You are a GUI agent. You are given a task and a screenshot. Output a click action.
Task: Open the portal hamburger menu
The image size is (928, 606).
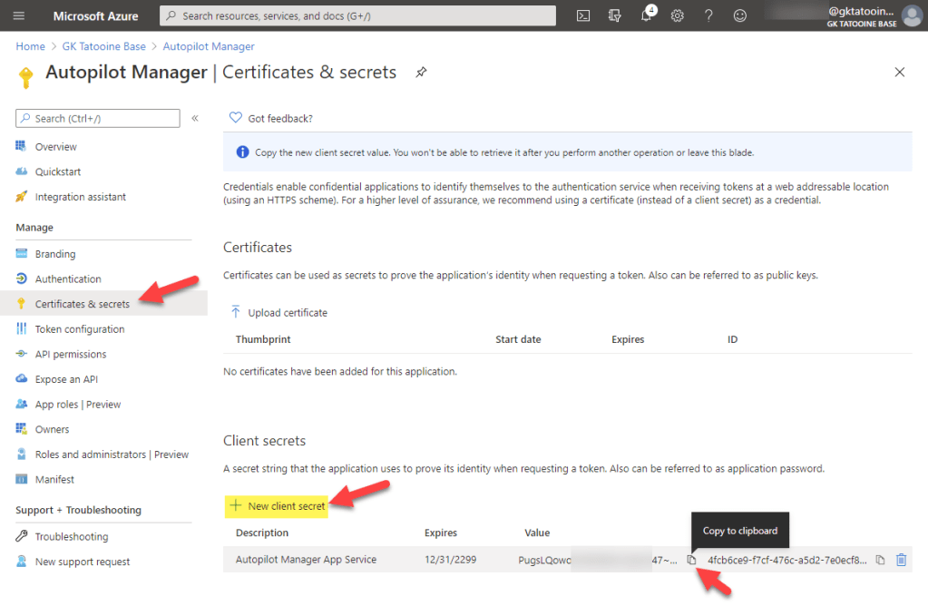pos(18,15)
